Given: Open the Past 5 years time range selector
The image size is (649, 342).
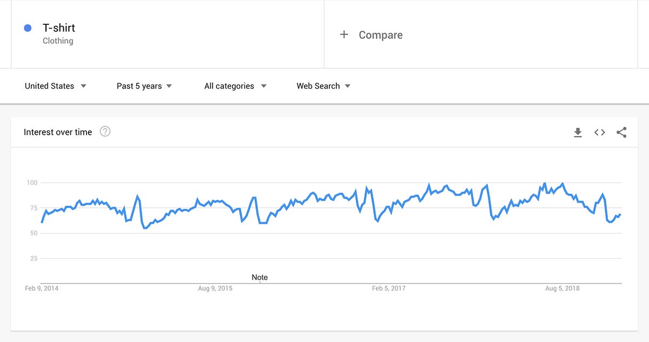Looking at the screenshot, I should [138, 85].
